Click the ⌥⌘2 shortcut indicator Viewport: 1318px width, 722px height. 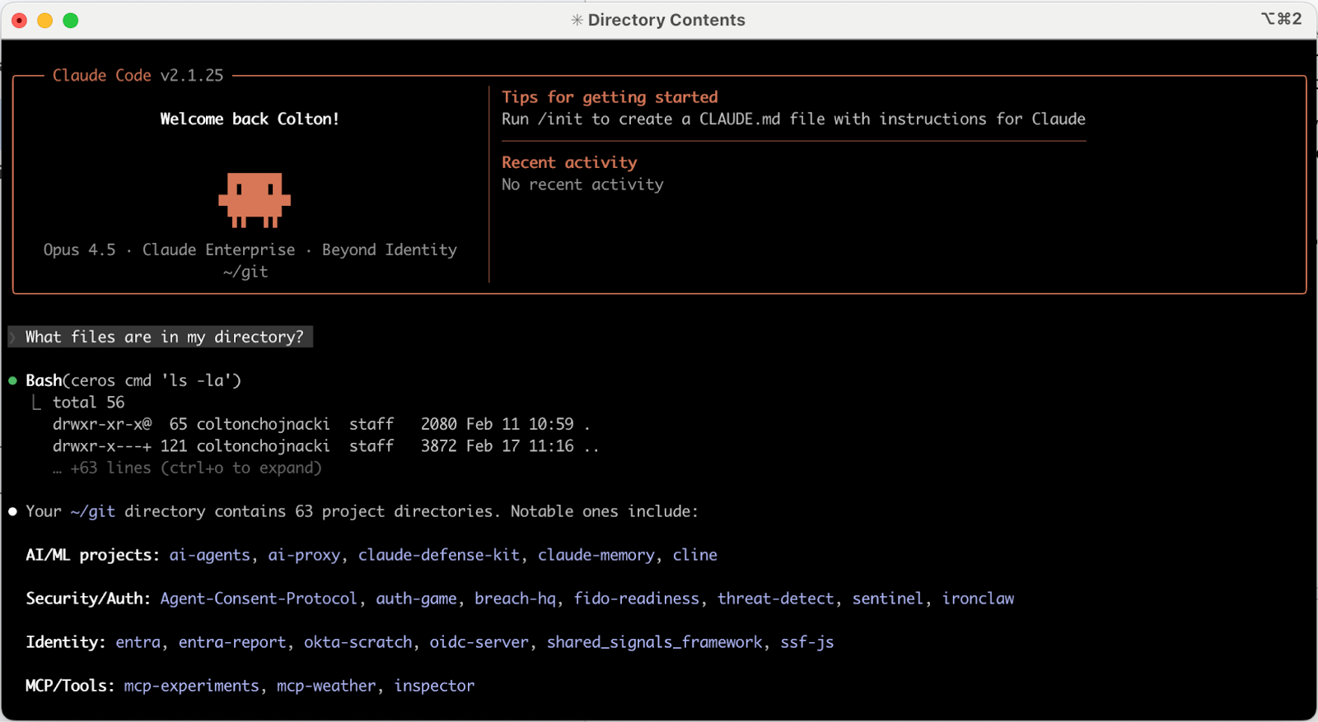(x=1281, y=19)
